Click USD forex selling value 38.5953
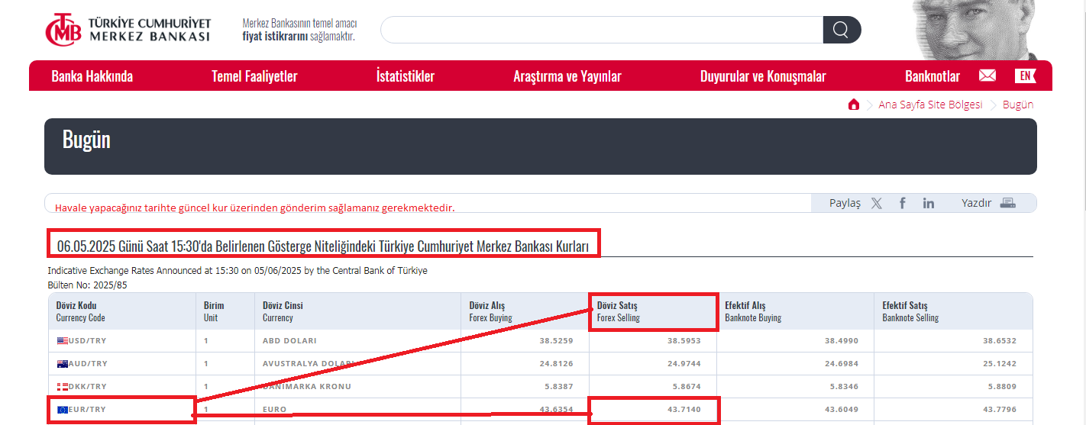The width and height of the screenshot is (1086, 425). tap(684, 340)
